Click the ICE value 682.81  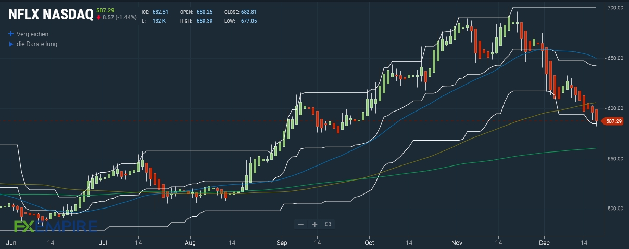click(x=159, y=12)
